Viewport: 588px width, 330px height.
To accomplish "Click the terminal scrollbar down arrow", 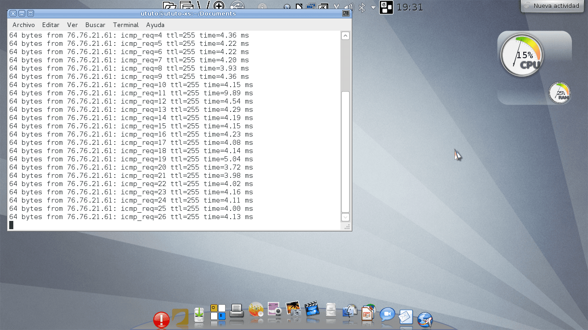I will coord(345,217).
